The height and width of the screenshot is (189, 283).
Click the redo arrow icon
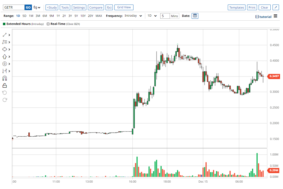click(x=5, y=100)
